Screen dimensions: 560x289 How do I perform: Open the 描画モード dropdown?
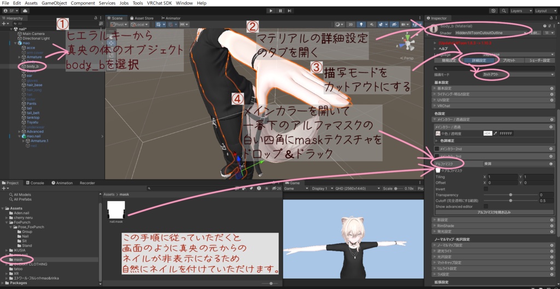518,75
